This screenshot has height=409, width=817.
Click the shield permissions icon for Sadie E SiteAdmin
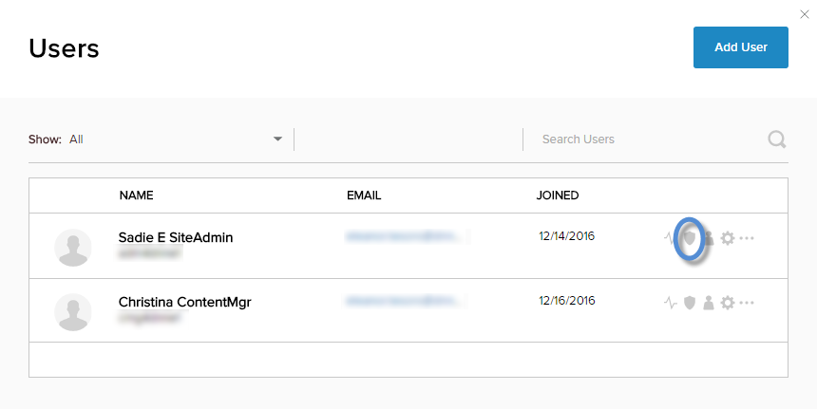tap(690, 237)
